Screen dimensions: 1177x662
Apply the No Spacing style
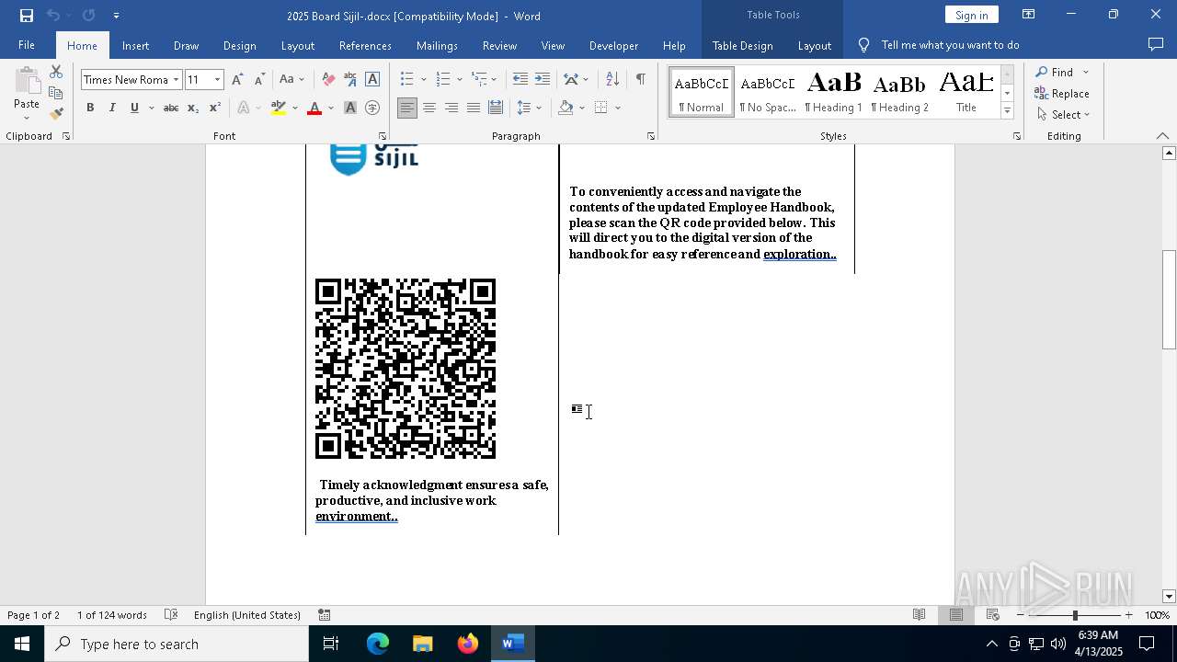tap(768, 92)
